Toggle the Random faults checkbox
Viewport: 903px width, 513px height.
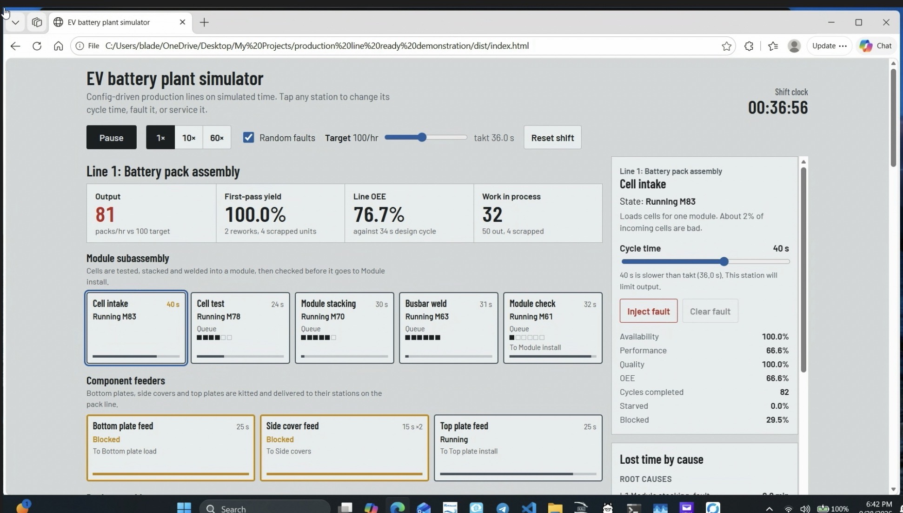[x=249, y=138]
